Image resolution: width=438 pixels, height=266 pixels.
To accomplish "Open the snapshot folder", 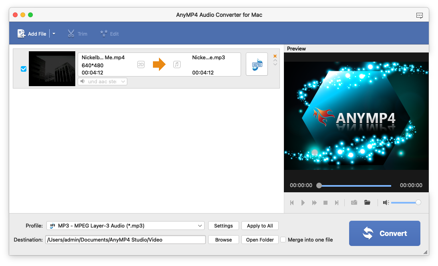I will pyautogui.click(x=367, y=202).
